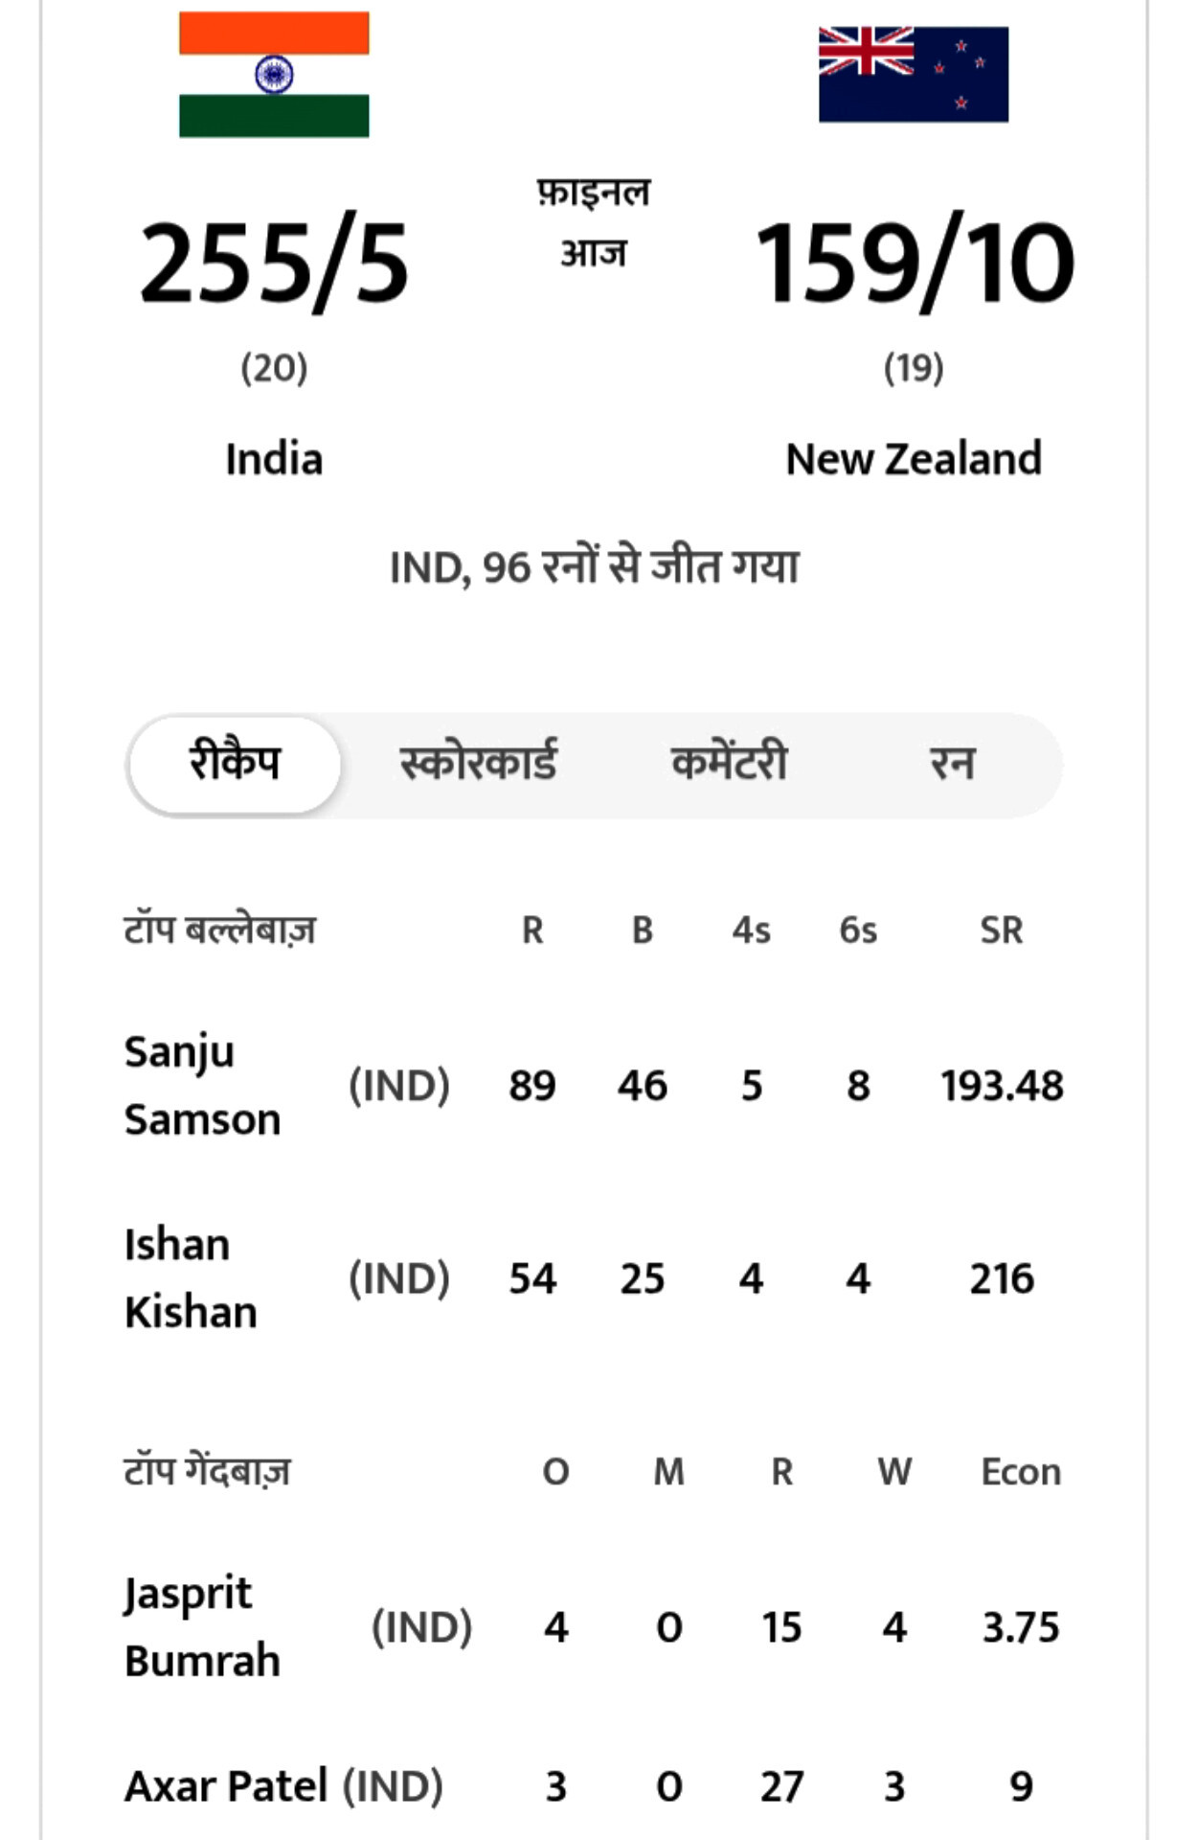
Task: Click the New Zealand flag icon
Action: coord(913,75)
